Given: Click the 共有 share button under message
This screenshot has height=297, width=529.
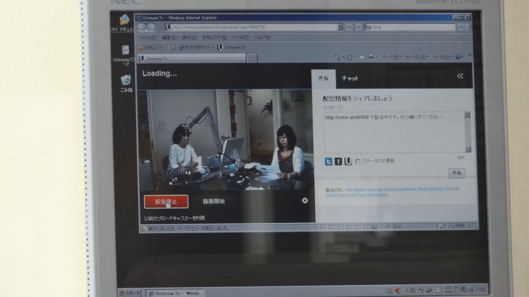Looking at the screenshot, I should tap(457, 173).
